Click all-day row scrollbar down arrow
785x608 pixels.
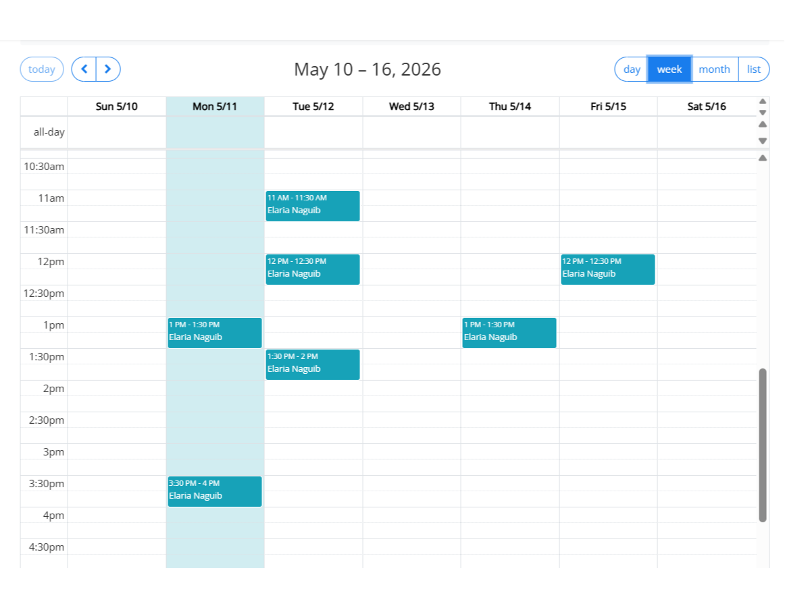[x=763, y=141]
